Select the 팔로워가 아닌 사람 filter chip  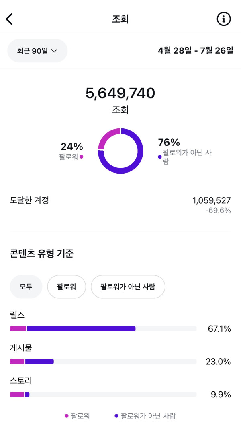click(128, 287)
